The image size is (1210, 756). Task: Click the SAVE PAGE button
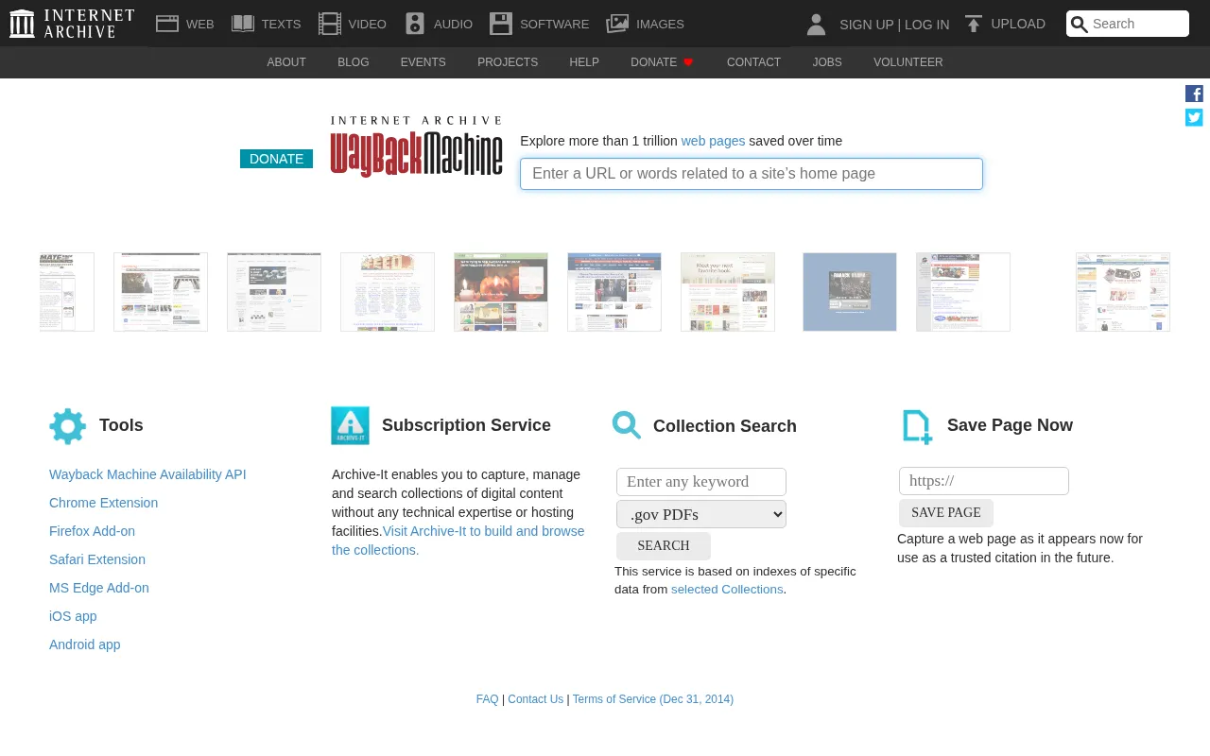click(x=946, y=513)
